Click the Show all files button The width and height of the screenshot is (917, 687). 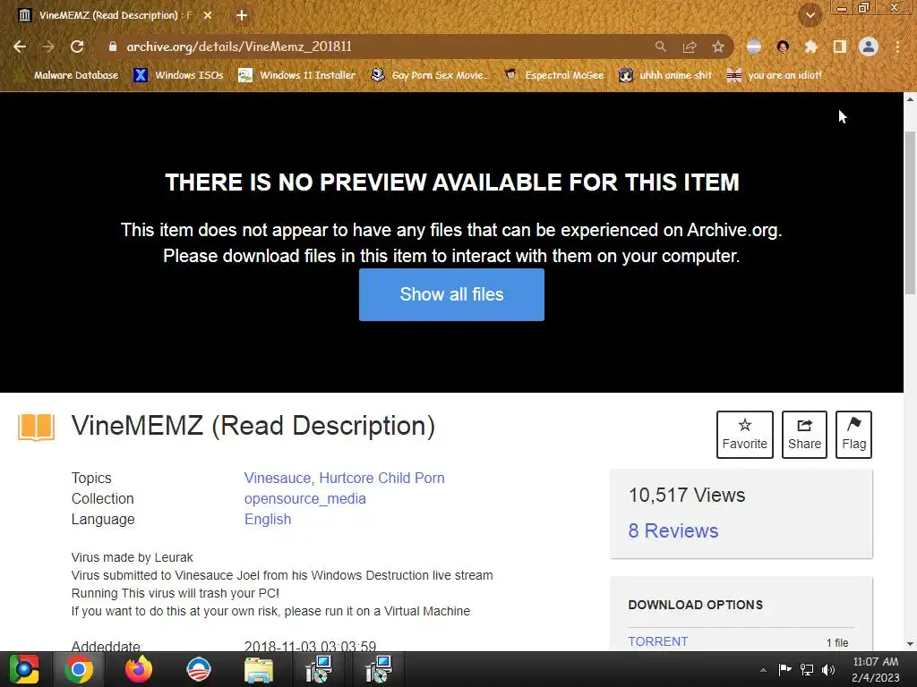pyautogui.click(x=451, y=294)
